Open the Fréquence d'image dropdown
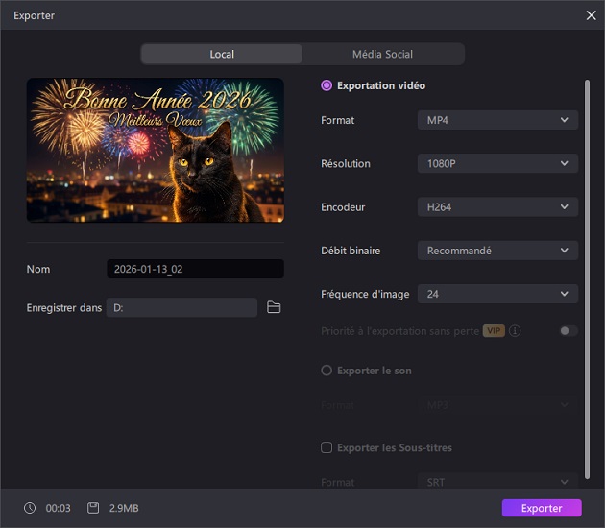This screenshot has height=528, width=605. click(497, 294)
